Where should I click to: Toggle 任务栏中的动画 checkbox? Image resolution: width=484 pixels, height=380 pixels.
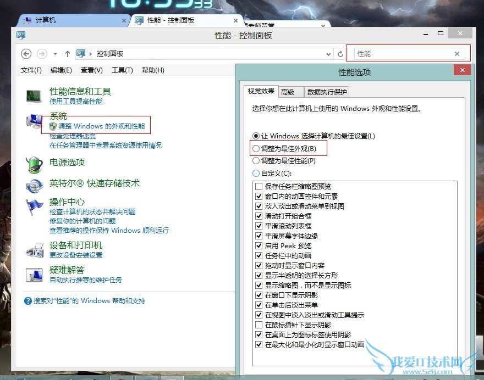click(258, 255)
